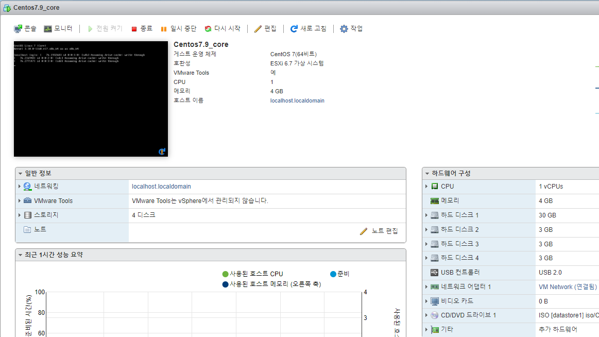Click the 메모리 memory icon
This screenshot has height=337, width=599.
tap(435, 200)
